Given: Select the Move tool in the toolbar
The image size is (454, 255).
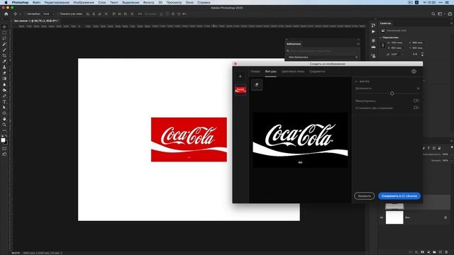Looking at the screenshot, I should tap(4, 27).
